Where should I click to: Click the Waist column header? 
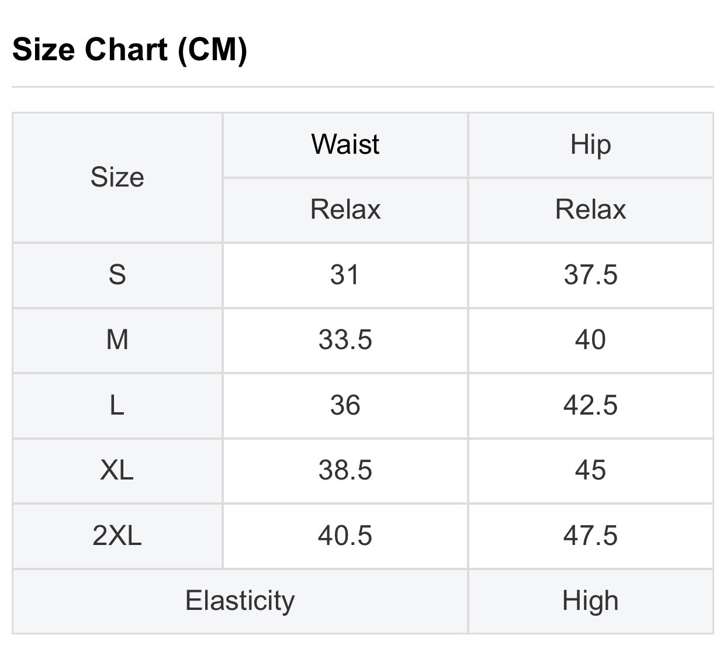(x=345, y=144)
